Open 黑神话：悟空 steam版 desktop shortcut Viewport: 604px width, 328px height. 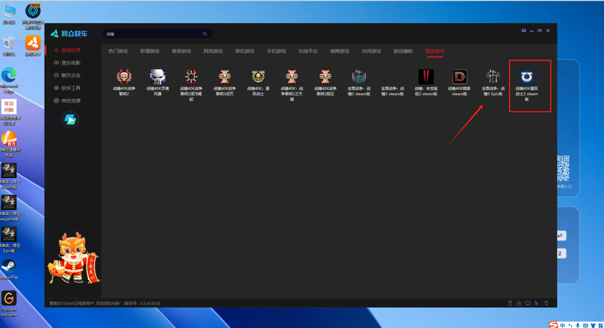pyautogui.click(x=9, y=176)
